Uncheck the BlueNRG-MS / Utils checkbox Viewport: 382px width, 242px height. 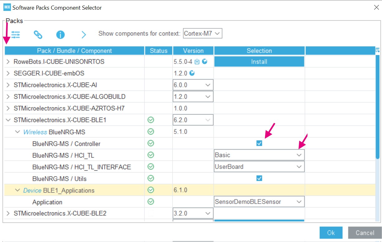[x=259, y=178]
